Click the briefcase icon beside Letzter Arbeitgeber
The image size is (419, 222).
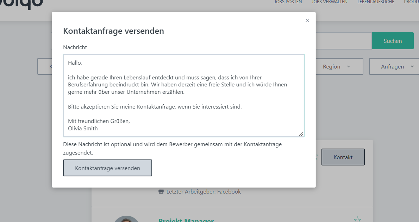pyautogui.click(x=161, y=191)
